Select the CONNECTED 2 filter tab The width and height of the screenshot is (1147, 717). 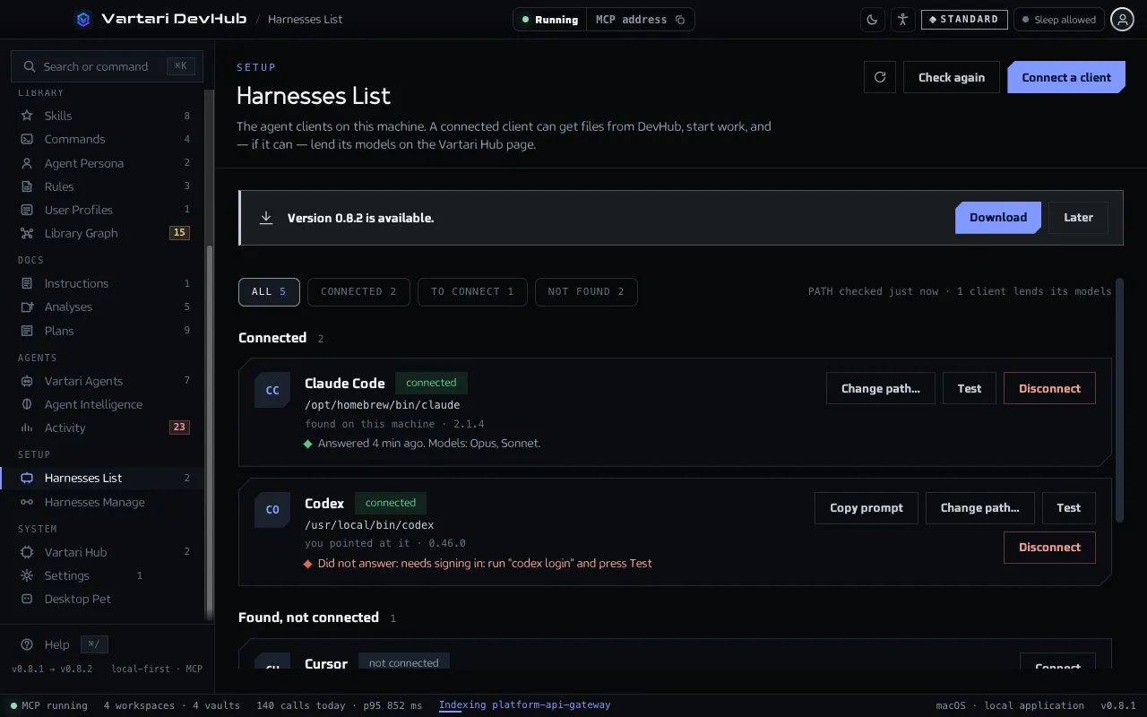click(x=358, y=291)
